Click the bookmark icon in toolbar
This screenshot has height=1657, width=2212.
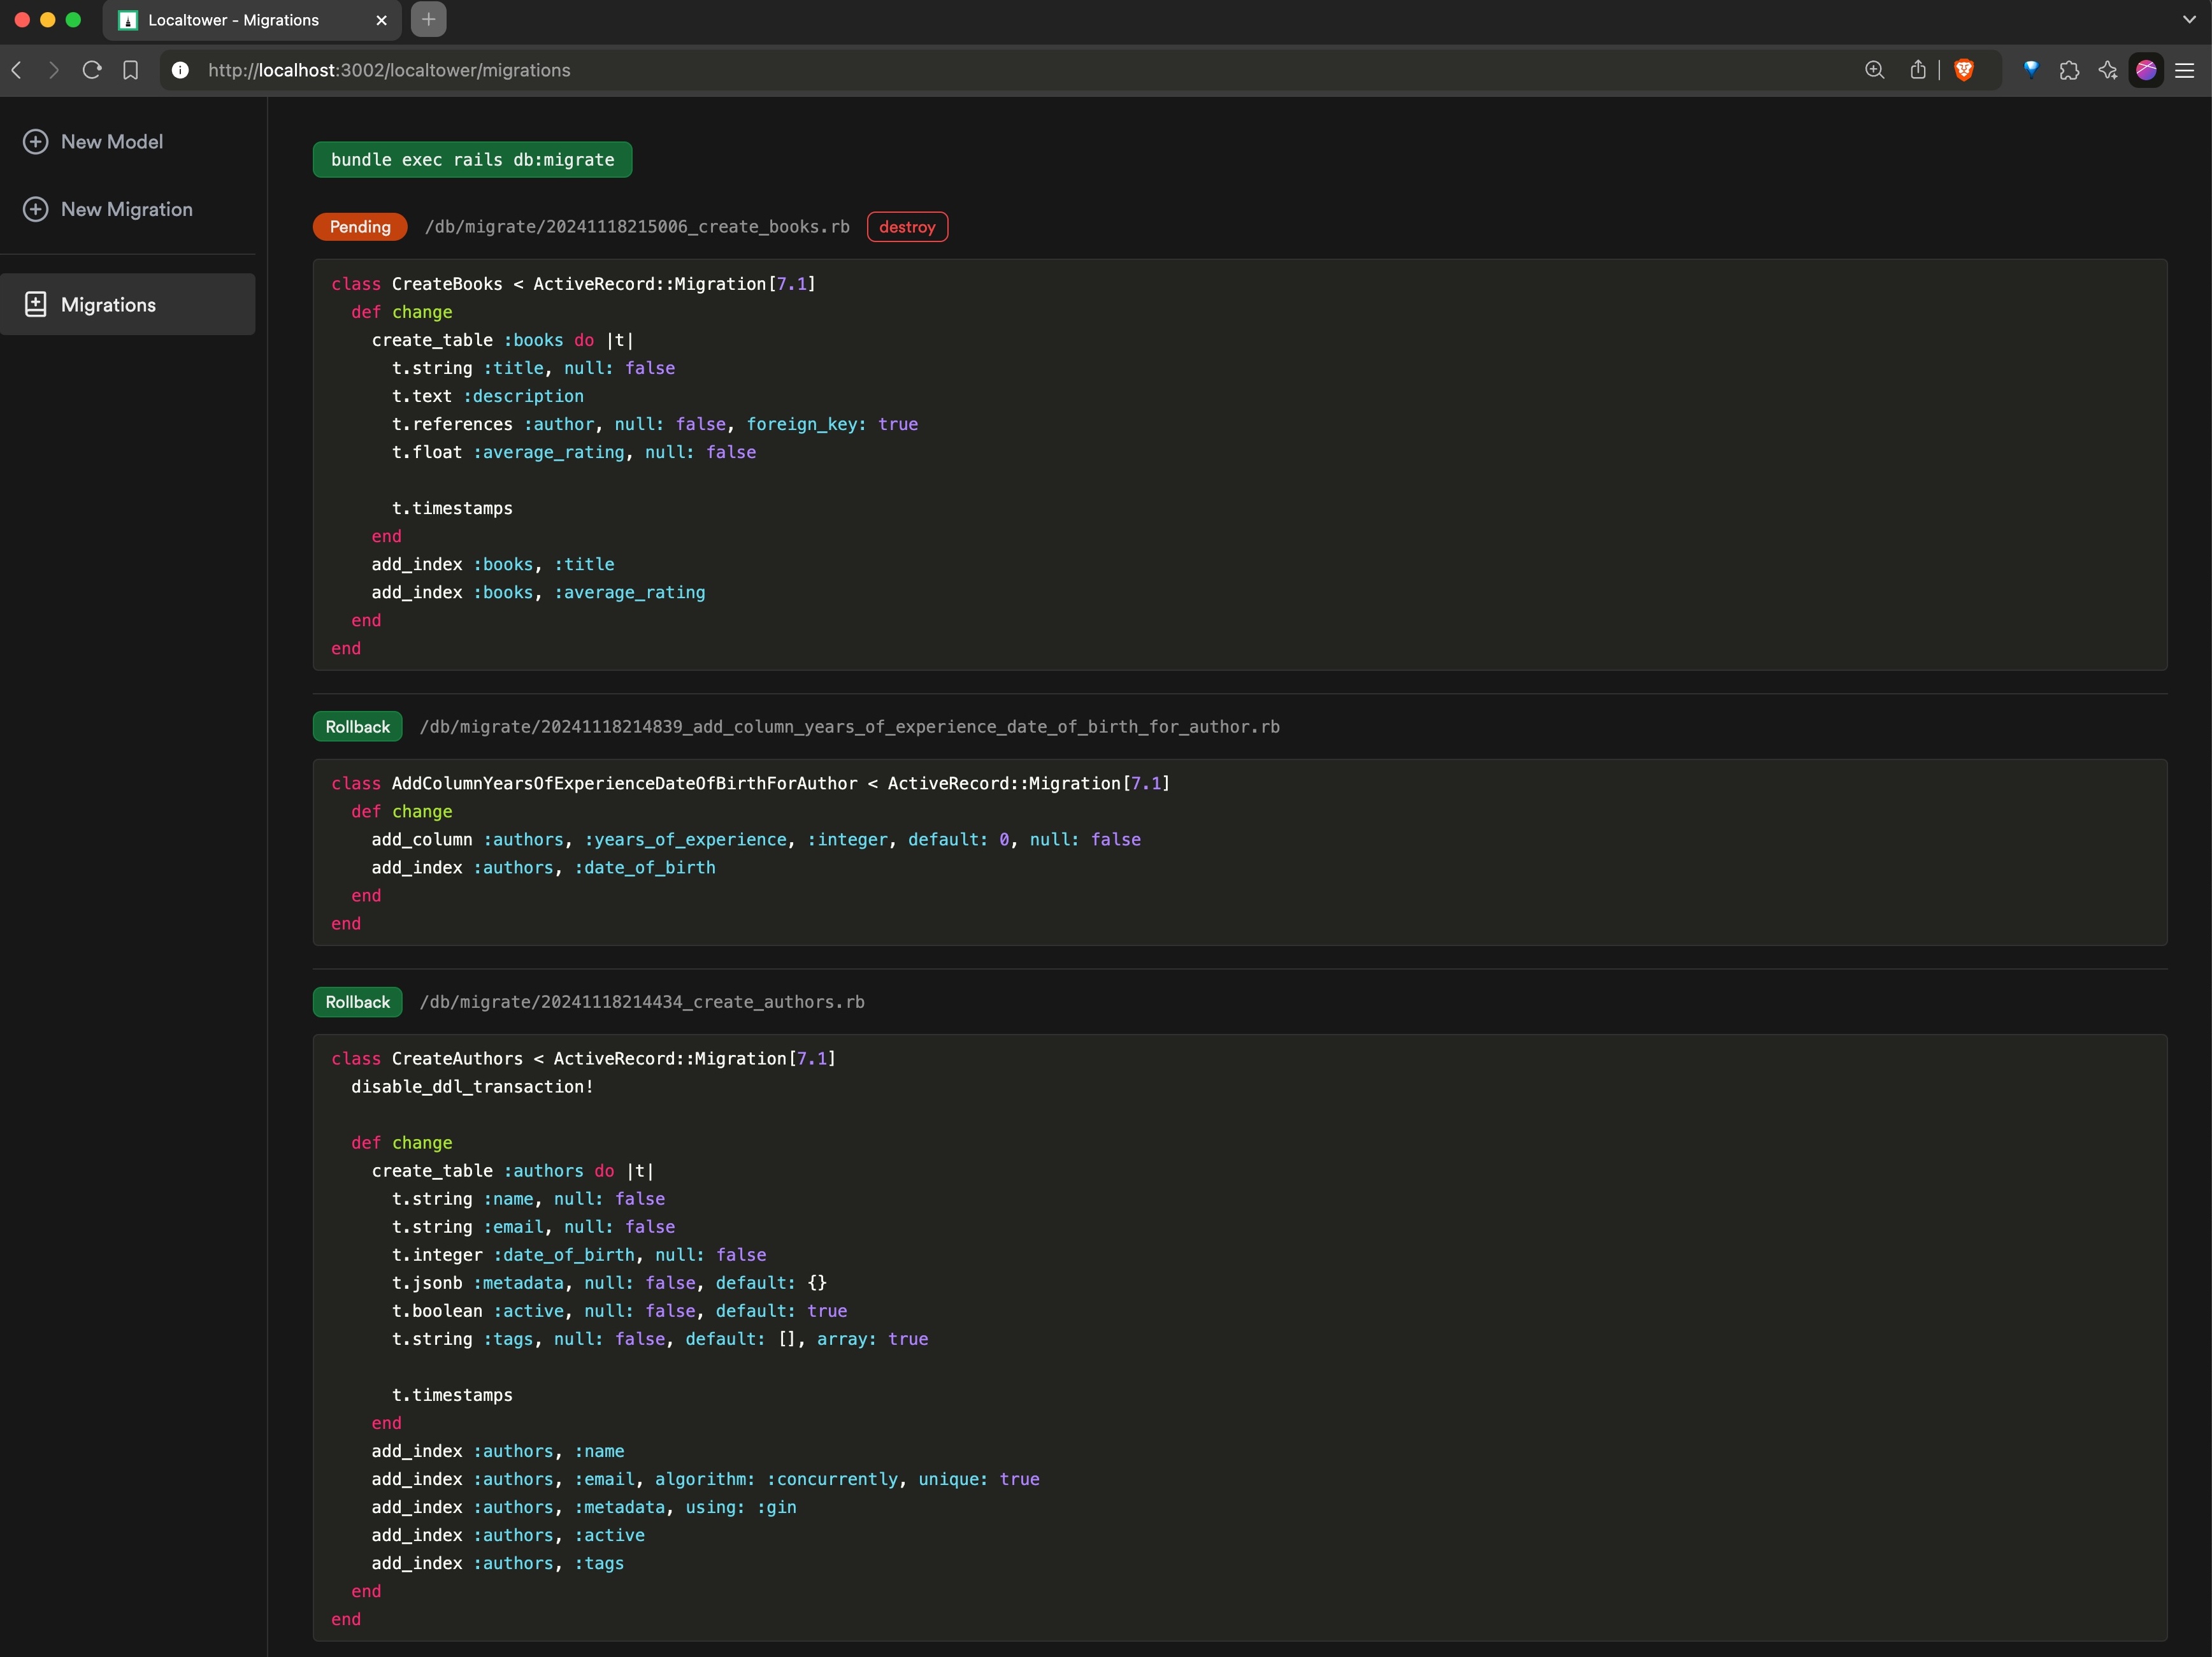coord(131,70)
